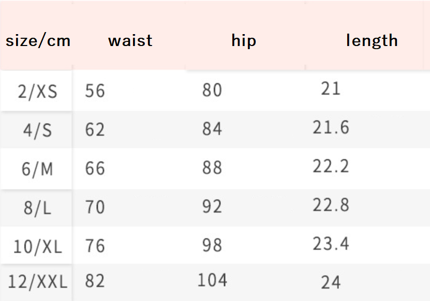Click the hip value 104
The width and height of the screenshot is (430, 301).
pos(212,280)
